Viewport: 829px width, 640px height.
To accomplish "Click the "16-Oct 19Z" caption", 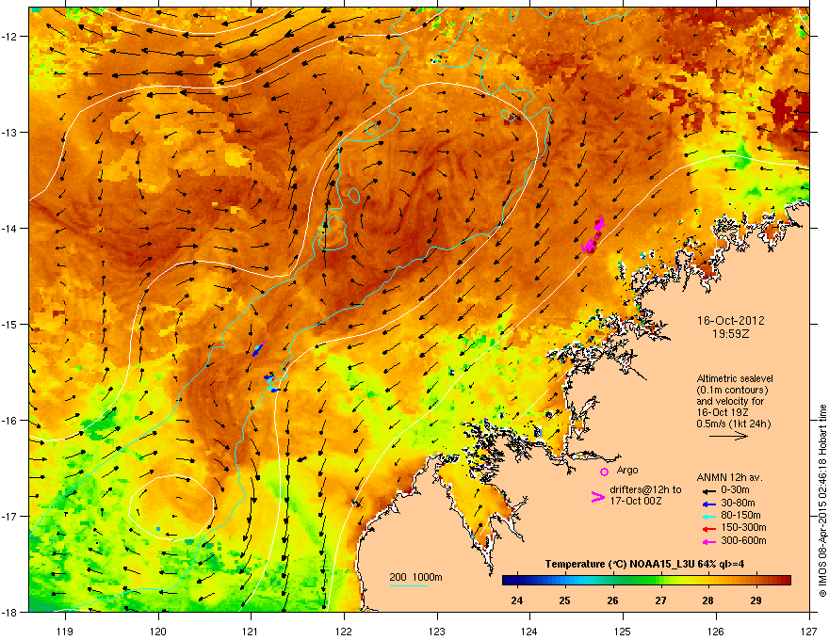I will (722, 412).
